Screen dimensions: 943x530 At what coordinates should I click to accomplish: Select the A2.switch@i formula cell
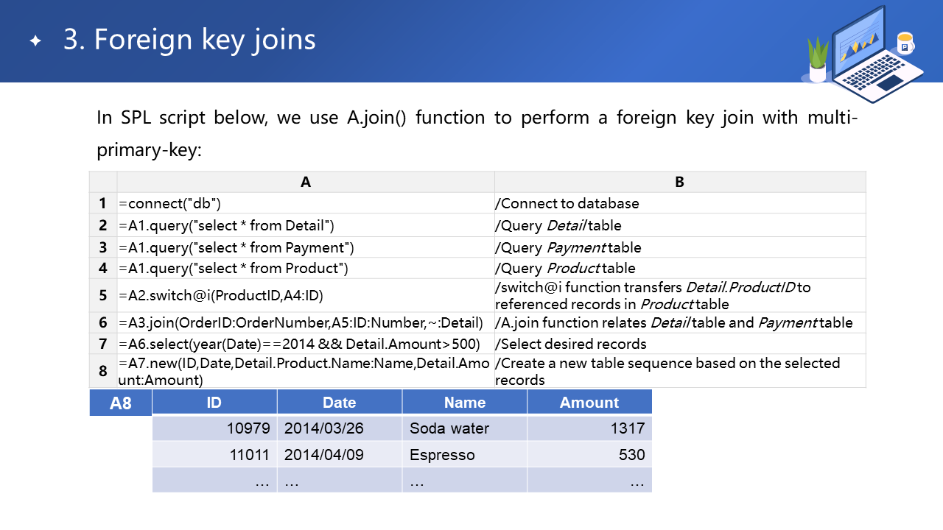point(306,295)
